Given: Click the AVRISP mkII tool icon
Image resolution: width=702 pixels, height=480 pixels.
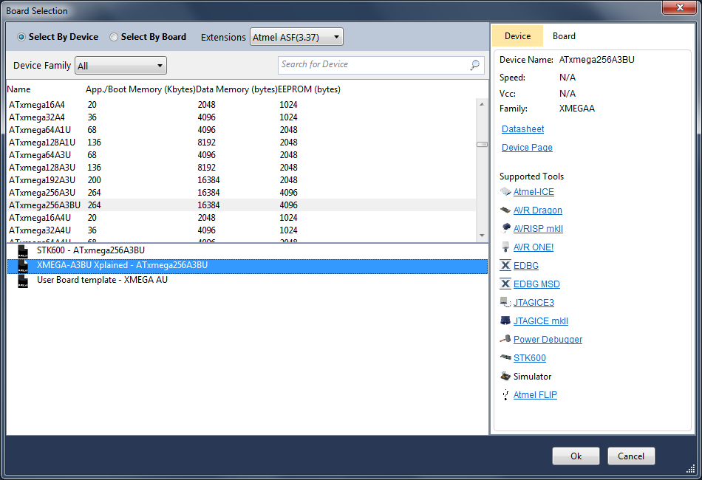Looking at the screenshot, I should (505, 229).
